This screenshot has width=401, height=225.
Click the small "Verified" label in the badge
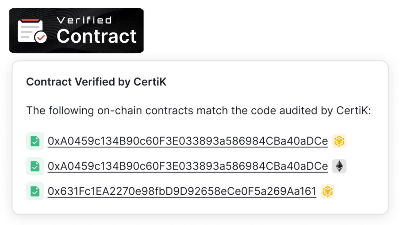(x=84, y=20)
